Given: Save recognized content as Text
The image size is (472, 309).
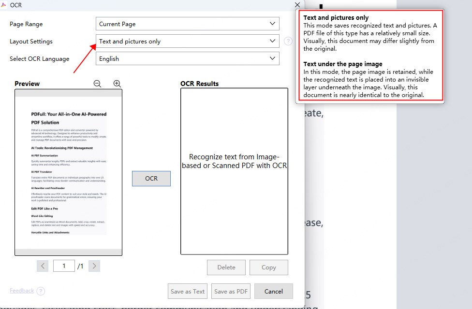Looking at the screenshot, I should [187, 291].
